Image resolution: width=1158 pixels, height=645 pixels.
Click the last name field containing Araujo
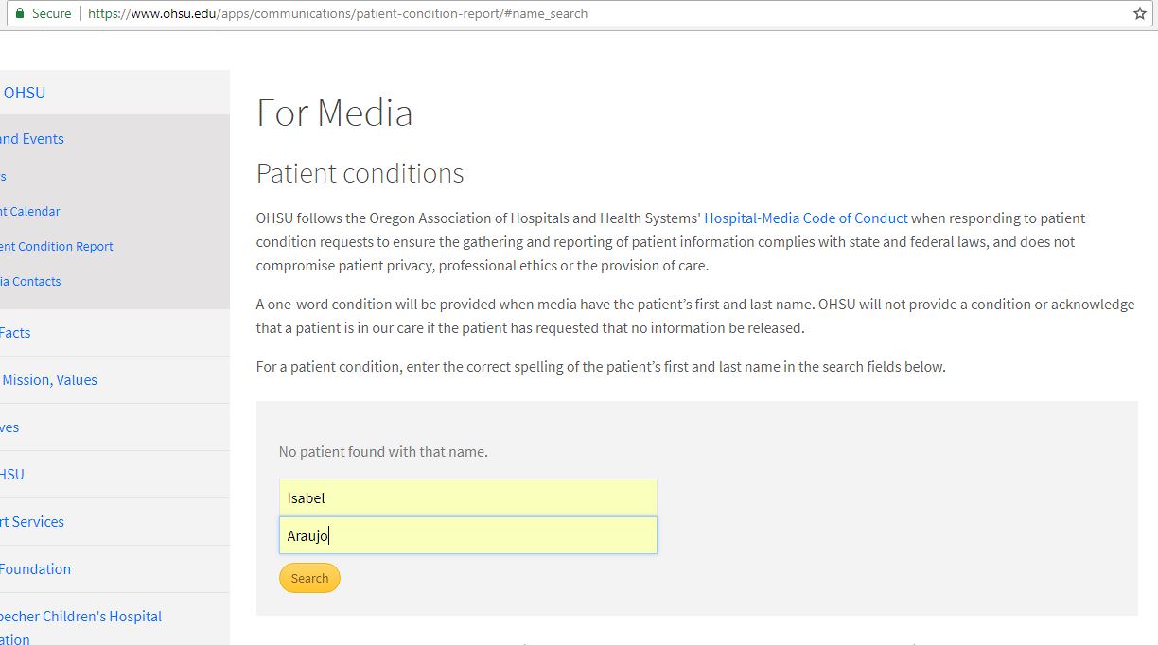click(467, 535)
